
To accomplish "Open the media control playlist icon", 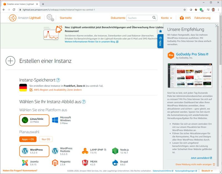I will [208, 10].
